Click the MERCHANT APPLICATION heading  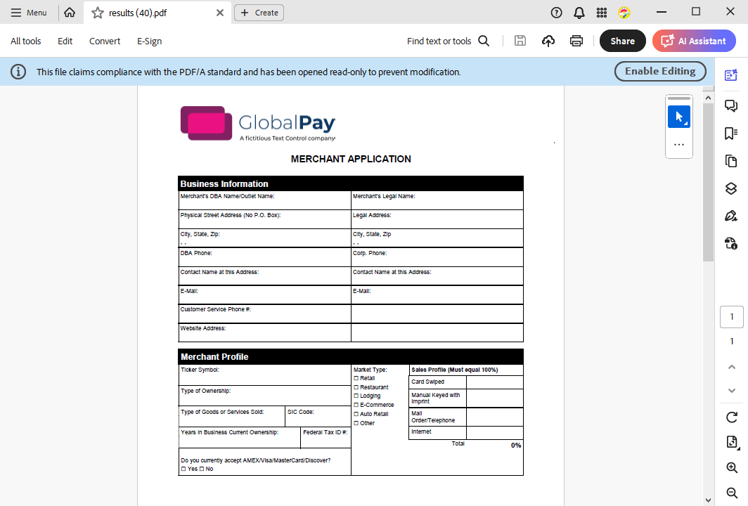click(x=351, y=159)
